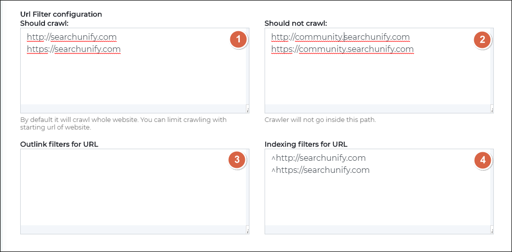Click the Should not crawl box resize handle
The height and width of the screenshot is (252, 512).
click(x=492, y=109)
